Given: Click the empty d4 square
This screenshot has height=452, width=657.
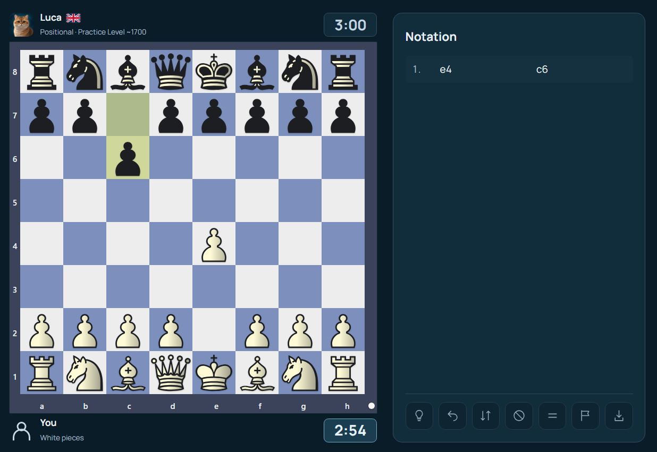Looking at the screenshot, I should (171, 244).
